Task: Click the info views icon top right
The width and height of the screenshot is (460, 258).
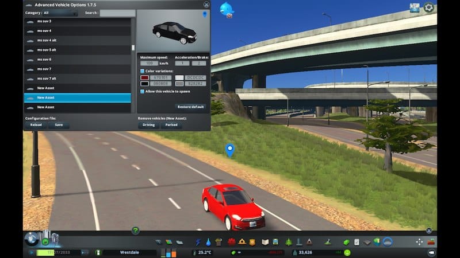Action: 415,7
